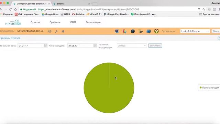This screenshot has height=124, width=220.
Task: Open the Графики menu
Action: (55, 22)
